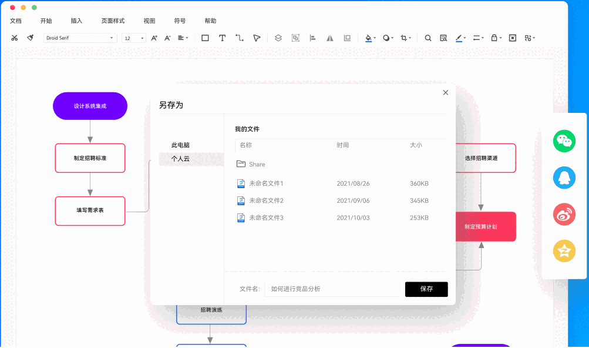Click the 文件名 input field
589x348 pixels.
(332, 289)
